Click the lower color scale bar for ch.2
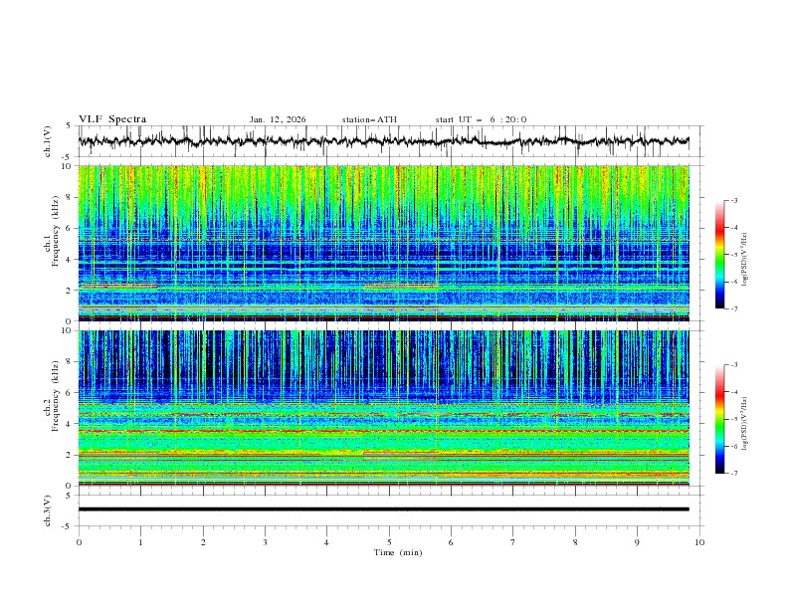The image size is (788, 609). tap(719, 419)
